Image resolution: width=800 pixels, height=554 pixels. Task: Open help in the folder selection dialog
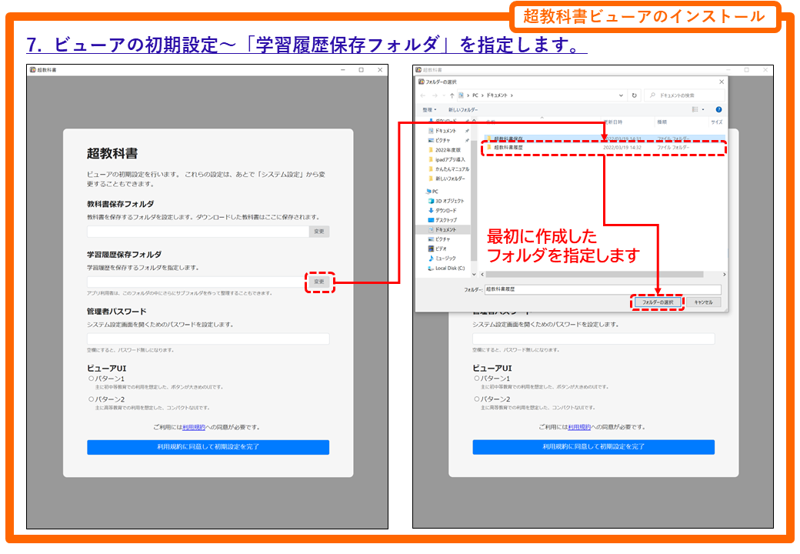click(x=718, y=110)
